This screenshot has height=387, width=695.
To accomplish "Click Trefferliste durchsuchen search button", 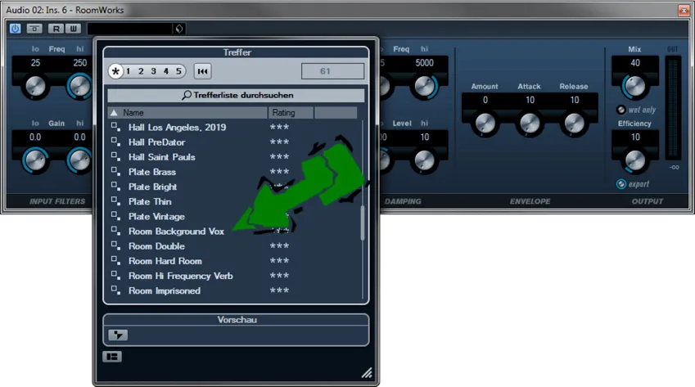I will point(237,95).
